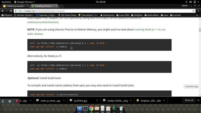Viewport: 201px width, 113px height.
Task: Close the Untitled presentation tab
Action: pyautogui.click(x=28, y=6)
